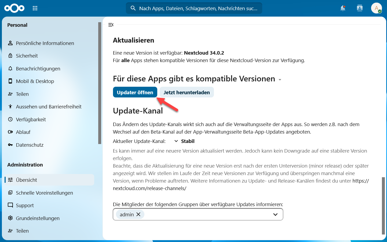This screenshot has height=242, width=387.
Task: Open the apps grid menu
Action: click(x=35, y=8)
